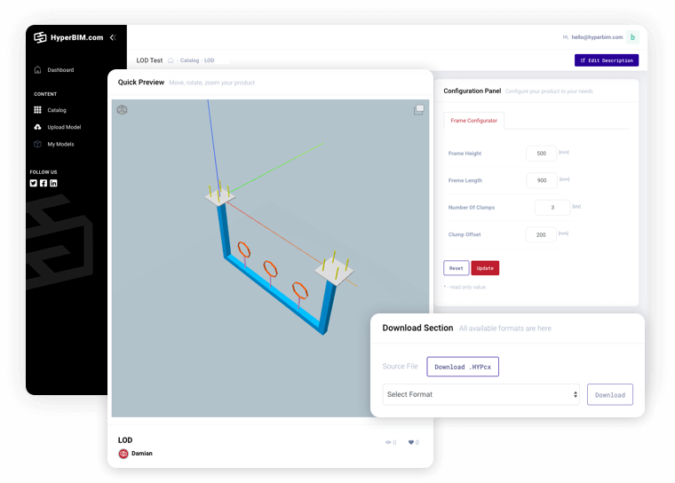675x483 pixels.
Task: Click the Edit Description button
Action: pos(606,60)
